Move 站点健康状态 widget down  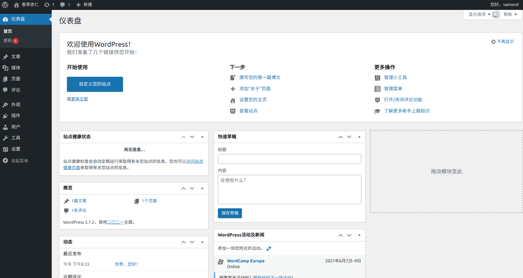192,137
